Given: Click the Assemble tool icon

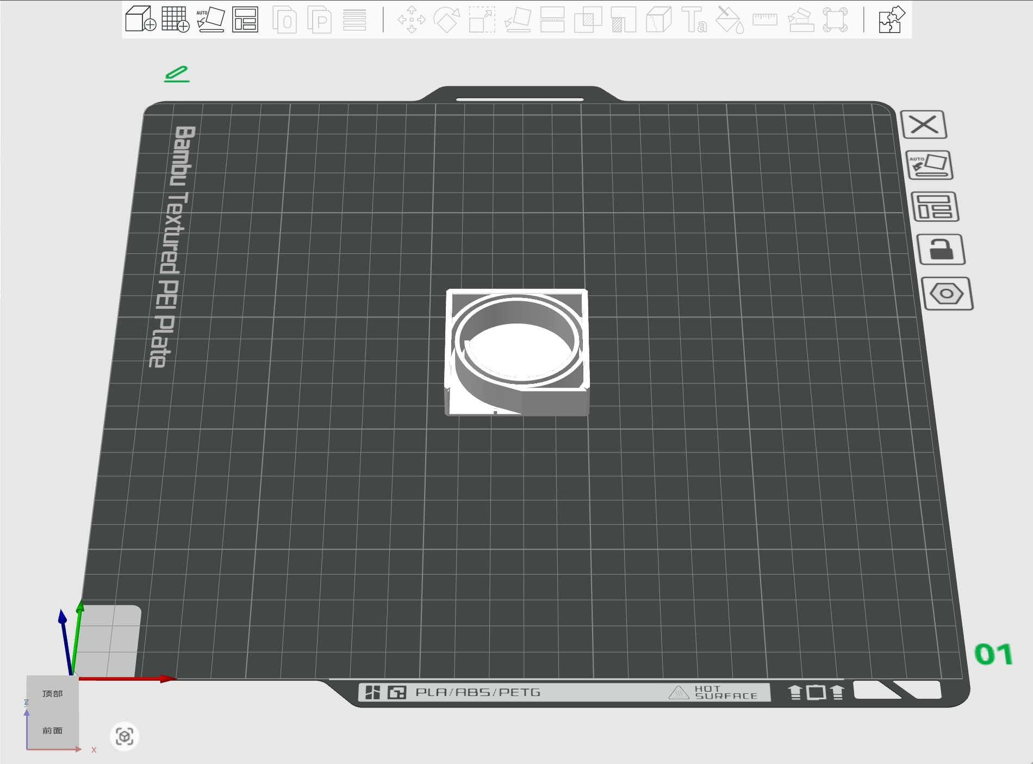Looking at the screenshot, I should tap(800, 20).
